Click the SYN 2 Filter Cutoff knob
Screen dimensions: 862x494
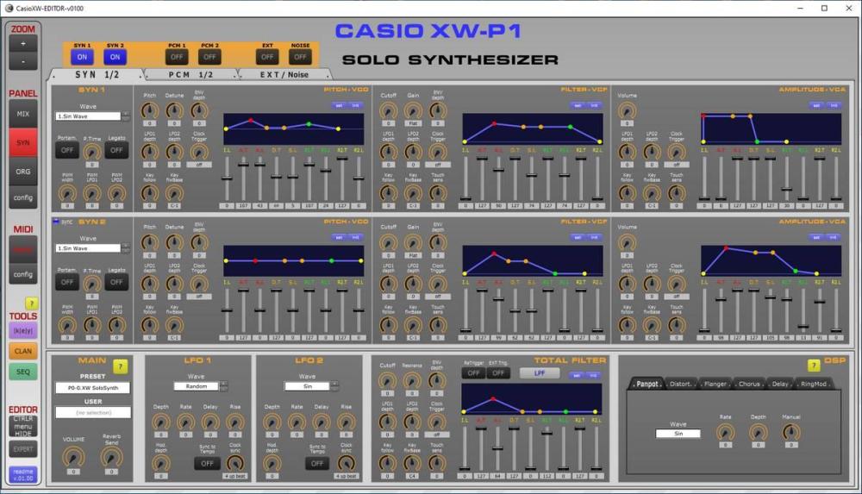[388, 243]
